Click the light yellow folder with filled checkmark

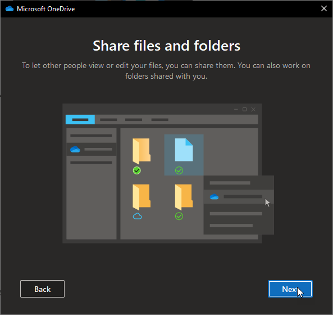pyautogui.click(x=142, y=151)
